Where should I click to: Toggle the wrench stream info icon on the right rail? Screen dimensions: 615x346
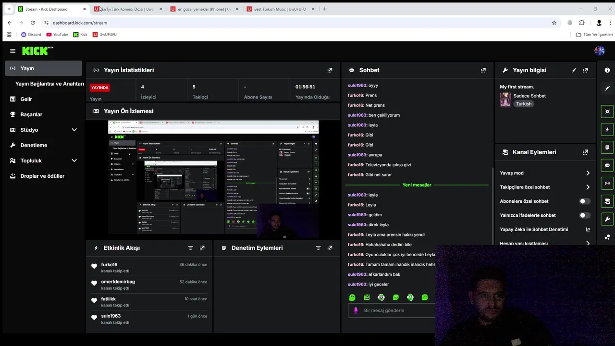[607, 219]
